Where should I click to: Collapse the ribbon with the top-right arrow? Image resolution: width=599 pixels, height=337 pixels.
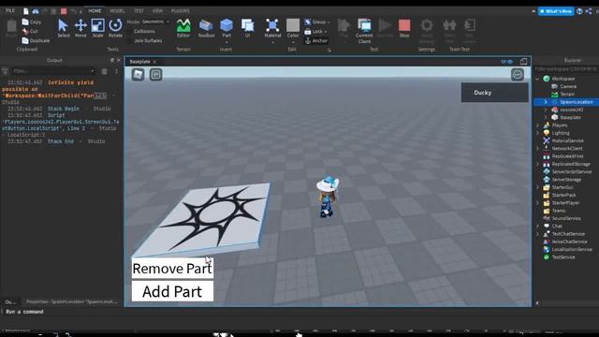pos(533,11)
